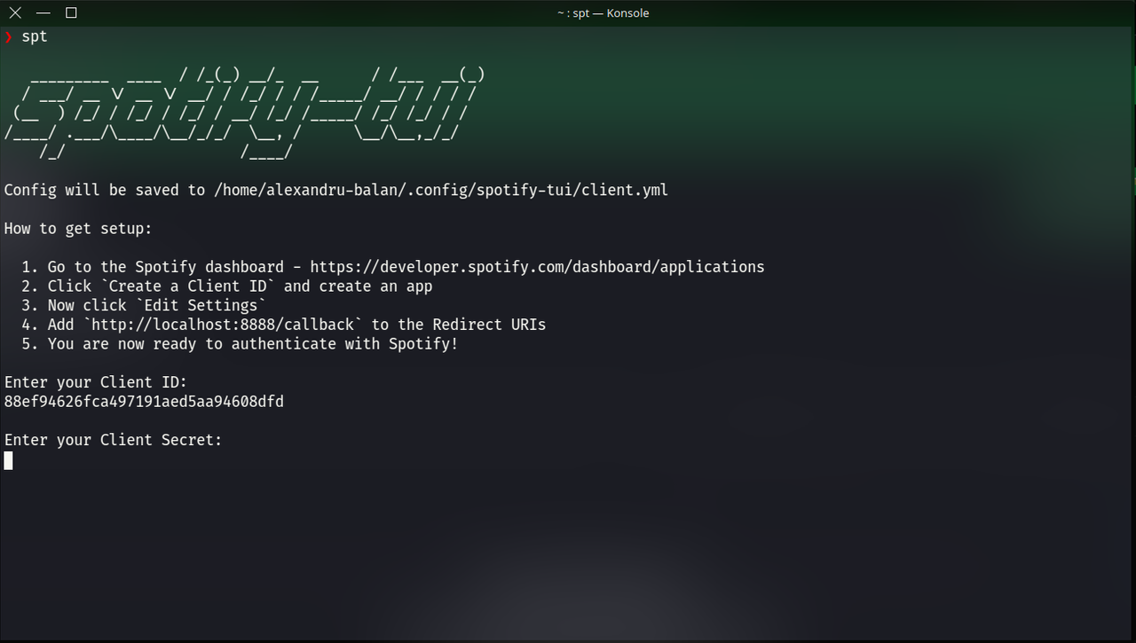Maximize the Konsole window
Image resolution: width=1136 pixels, height=643 pixels.
click(x=71, y=12)
